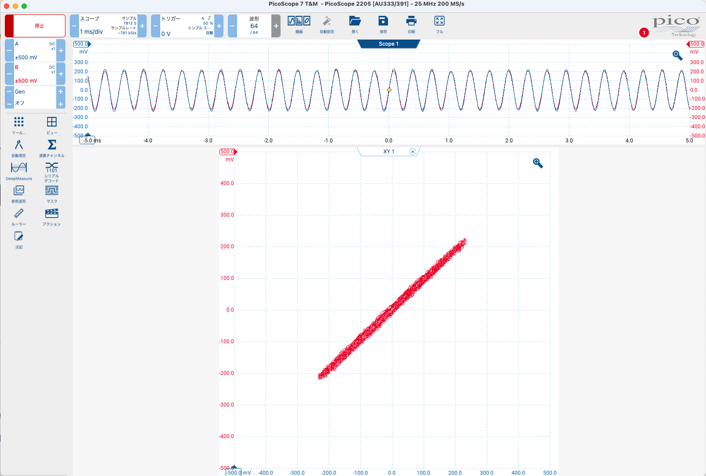Click the 自動設定 auto setup icon

pos(327,25)
